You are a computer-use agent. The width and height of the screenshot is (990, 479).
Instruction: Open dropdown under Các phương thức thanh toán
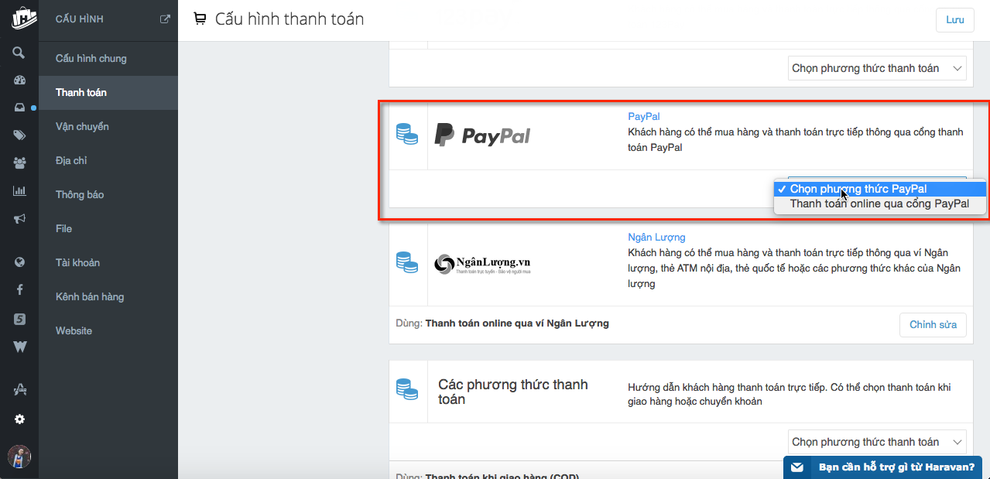tap(877, 442)
